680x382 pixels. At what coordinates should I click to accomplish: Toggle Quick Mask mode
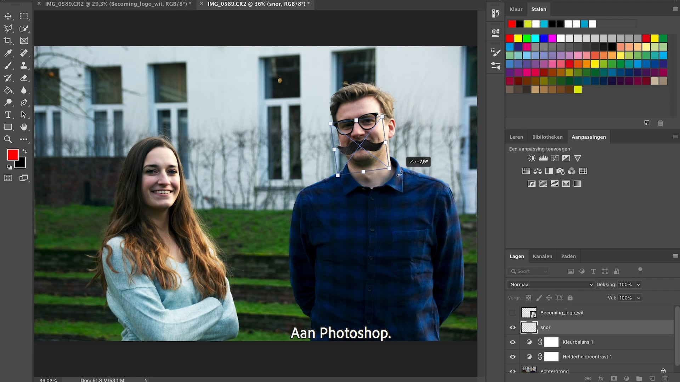coord(8,178)
